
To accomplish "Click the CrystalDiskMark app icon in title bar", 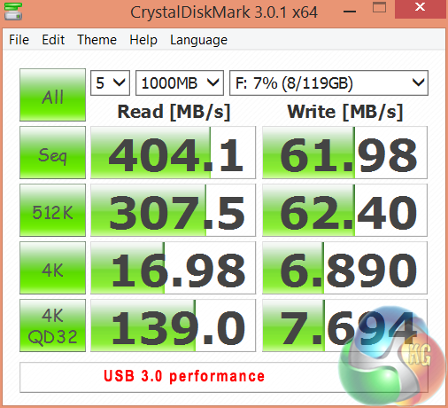I will (x=13, y=11).
